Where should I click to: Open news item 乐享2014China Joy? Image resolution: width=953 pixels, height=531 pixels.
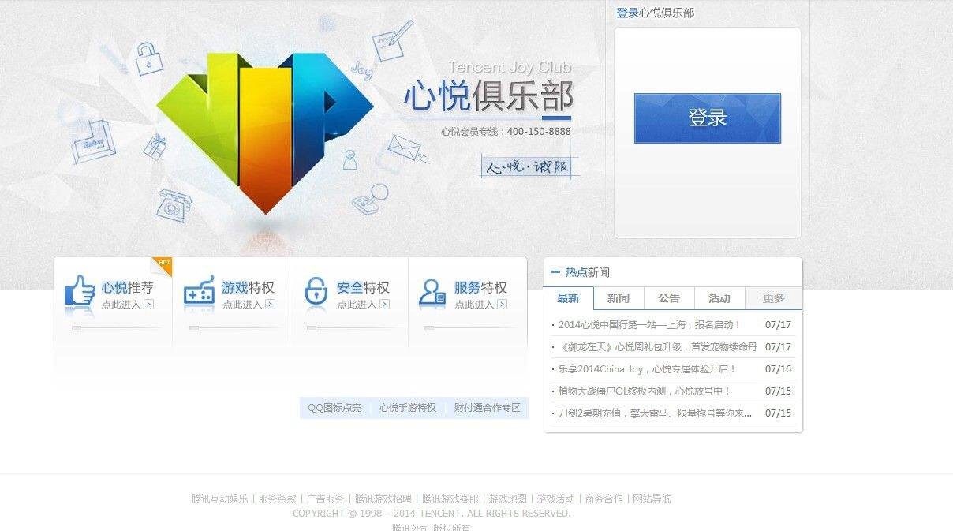pos(647,368)
